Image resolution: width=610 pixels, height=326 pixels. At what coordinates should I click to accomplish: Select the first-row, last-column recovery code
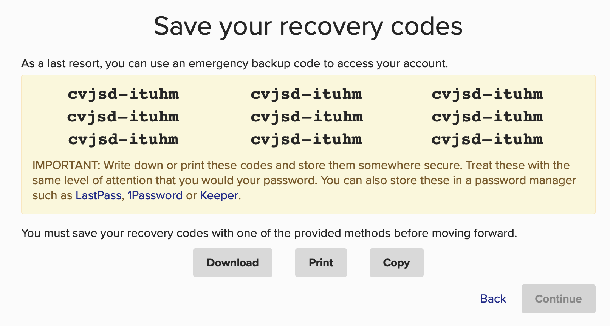coord(487,94)
